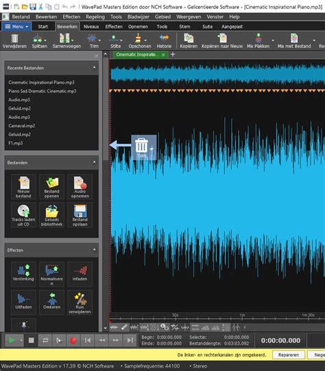Open the Samenvoegen dropdown arrow
325x371 pixels.
pyautogui.click(x=73, y=40)
